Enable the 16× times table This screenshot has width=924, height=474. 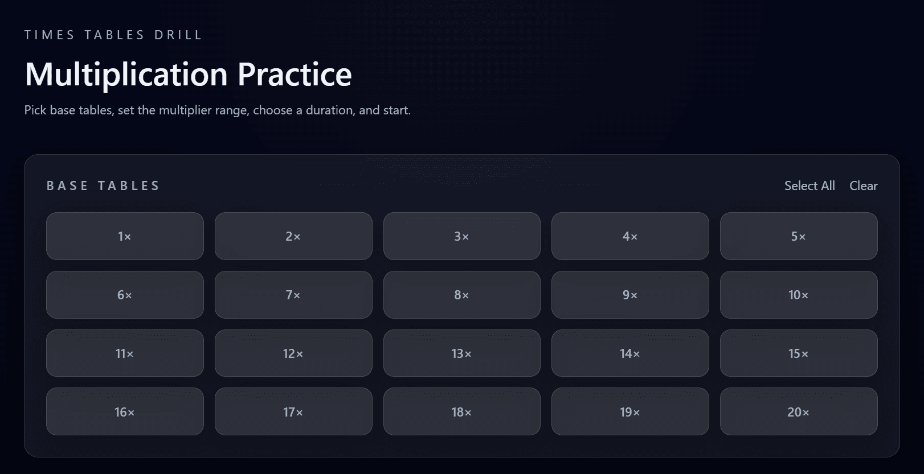pyautogui.click(x=125, y=411)
